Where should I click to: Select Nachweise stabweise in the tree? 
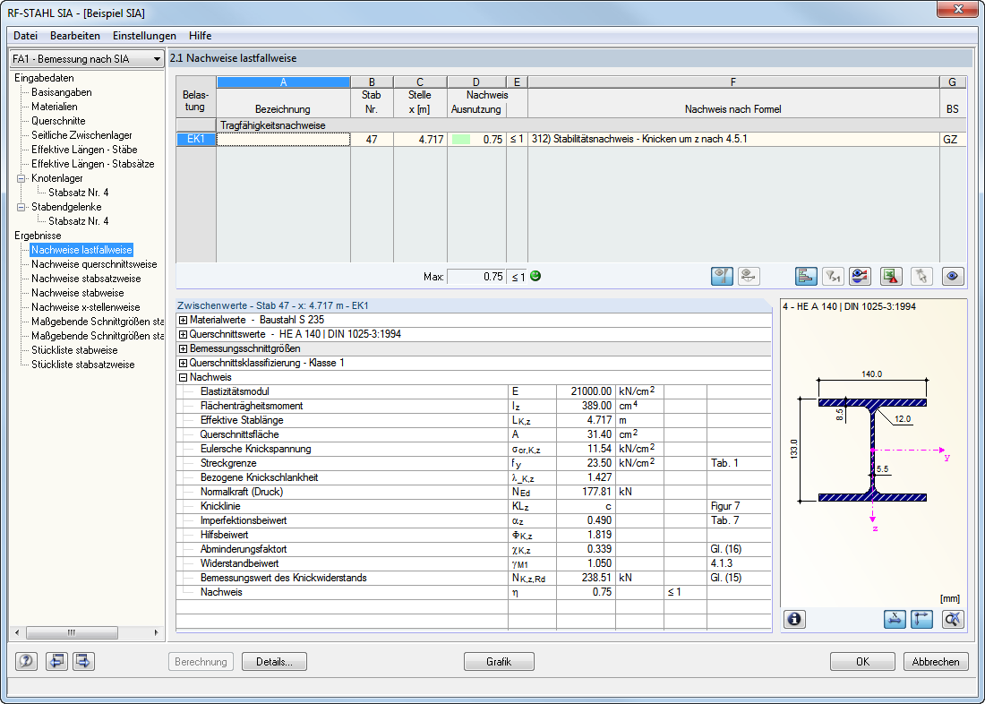click(78, 293)
